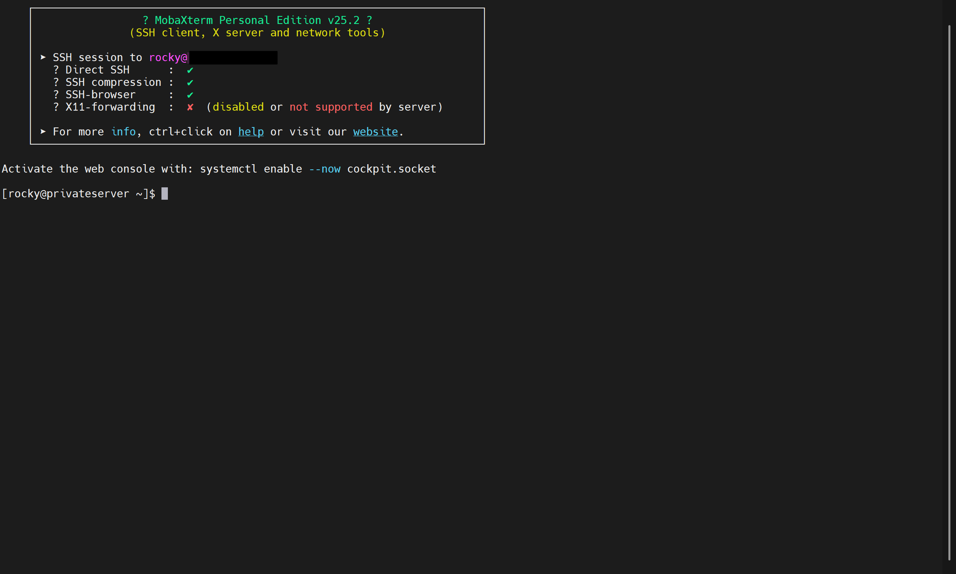Click the blinking cursor block at prompt
This screenshot has width=956, height=574.
point(165,194)
